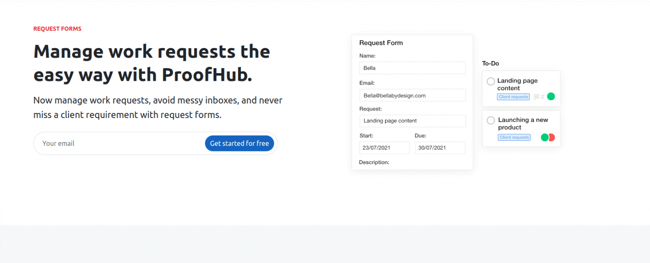Screen dimensions: 650x263
Task: Click the Get started for free button
Action: click(x=240, y=143)
